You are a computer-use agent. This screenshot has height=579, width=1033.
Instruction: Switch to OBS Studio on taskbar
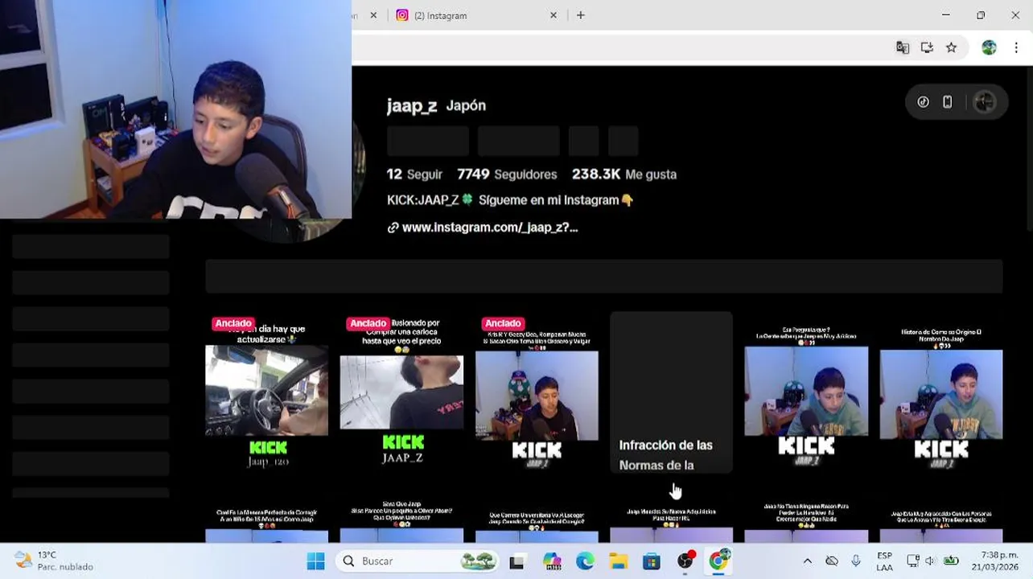685,561
